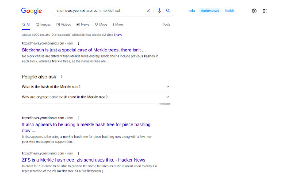Start voice search with the microphone icon
The height and width of the screenshot is (177, 283).
tap(159, 11)
